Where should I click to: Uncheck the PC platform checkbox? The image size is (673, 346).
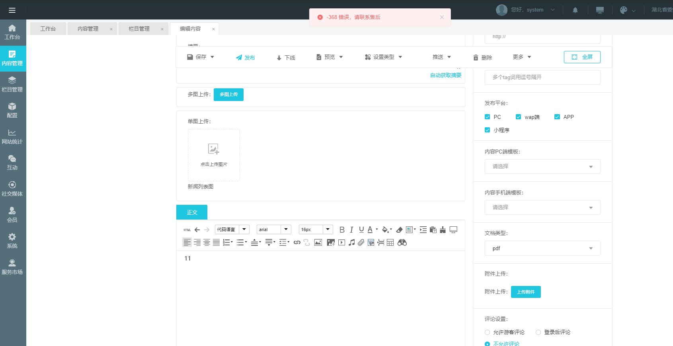coord(488,117)
